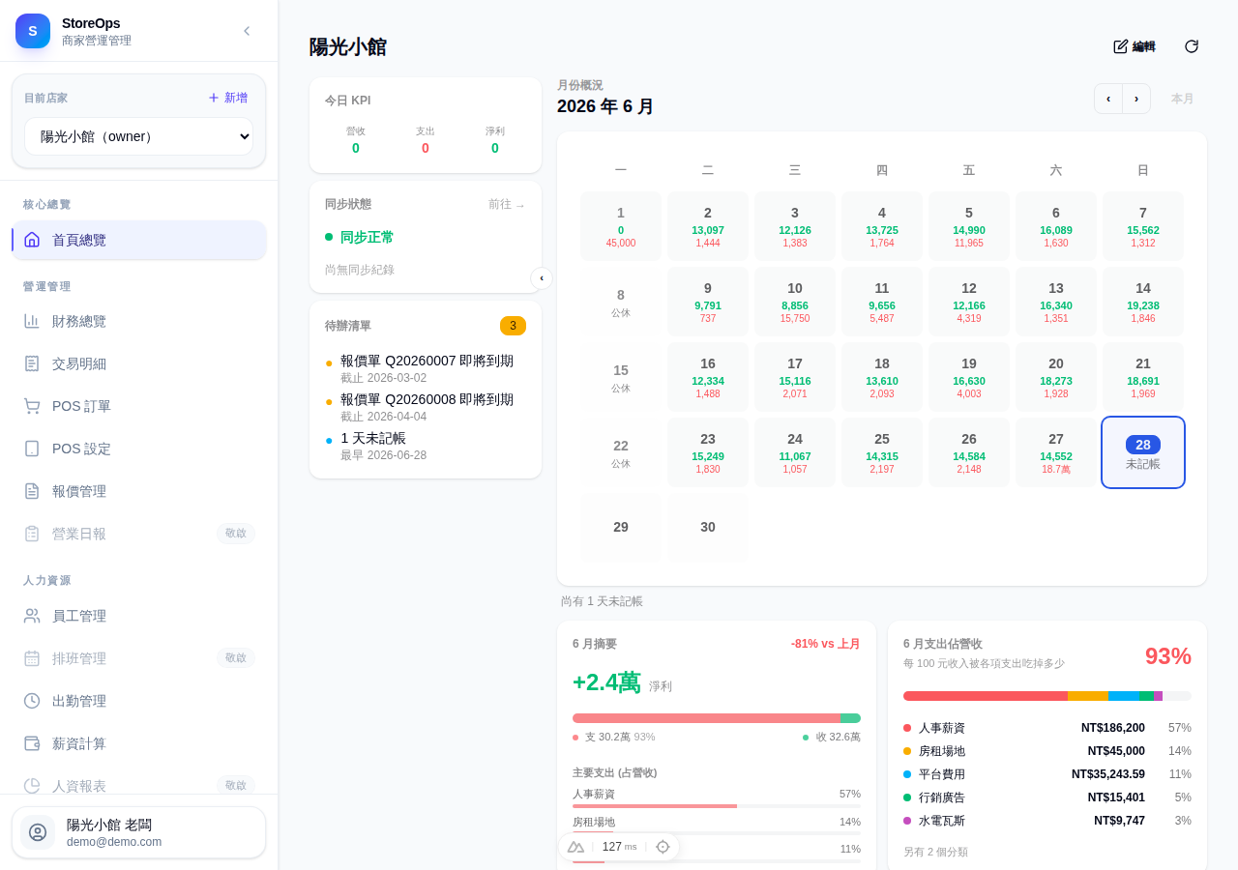Select calendar day 1 with 45,000 expense
Screen dimensions: 1238x870
(621, 226)
